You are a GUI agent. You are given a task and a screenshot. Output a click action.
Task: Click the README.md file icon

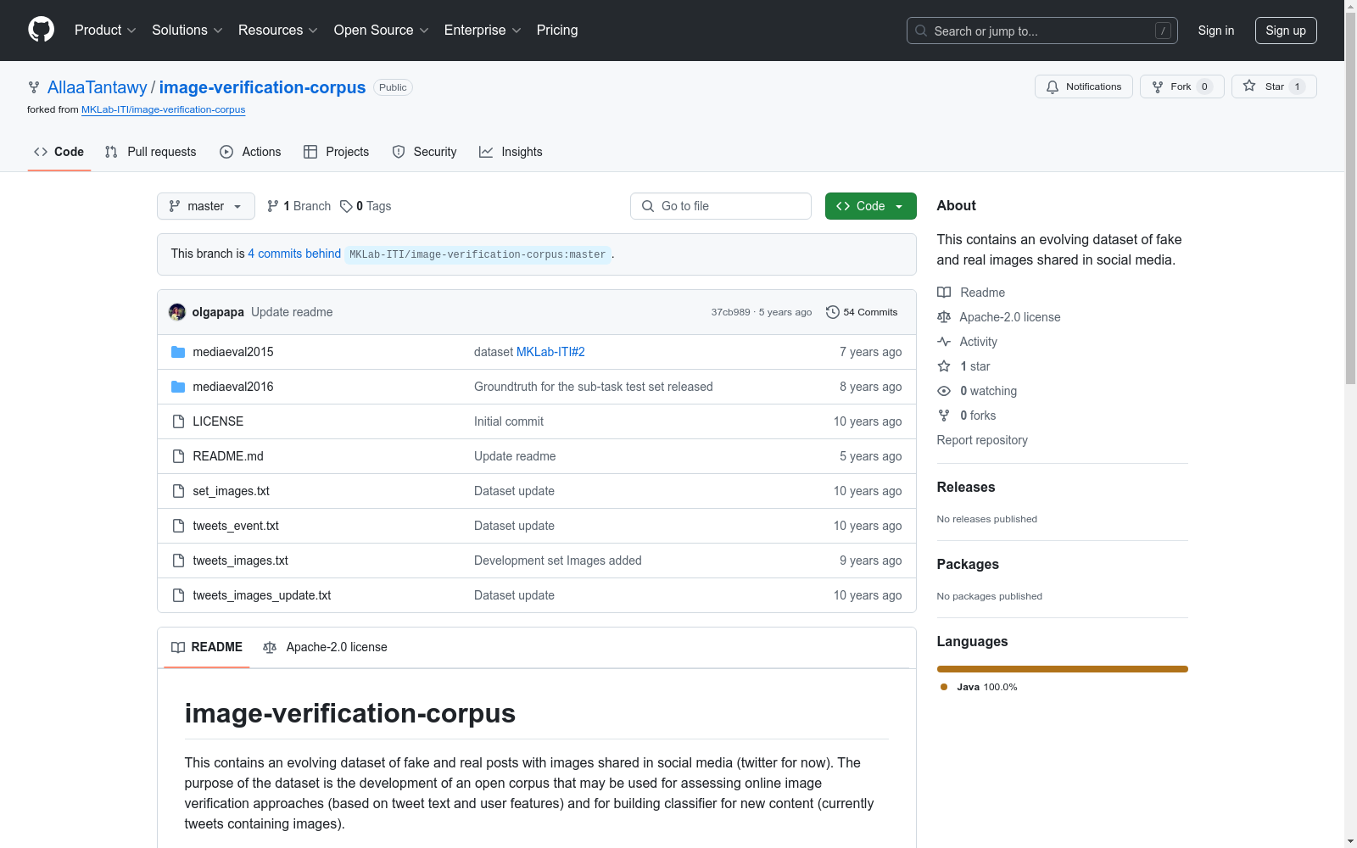[x=178, y=456]
